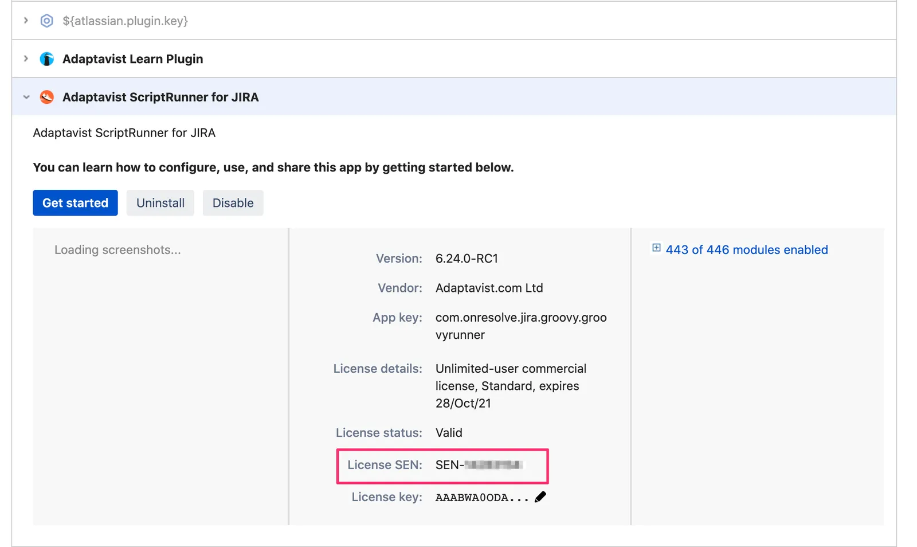Image resolution: width=917 pixels, height=547 pixels.
Task: Click the Version: label
Action: [399, 258]
